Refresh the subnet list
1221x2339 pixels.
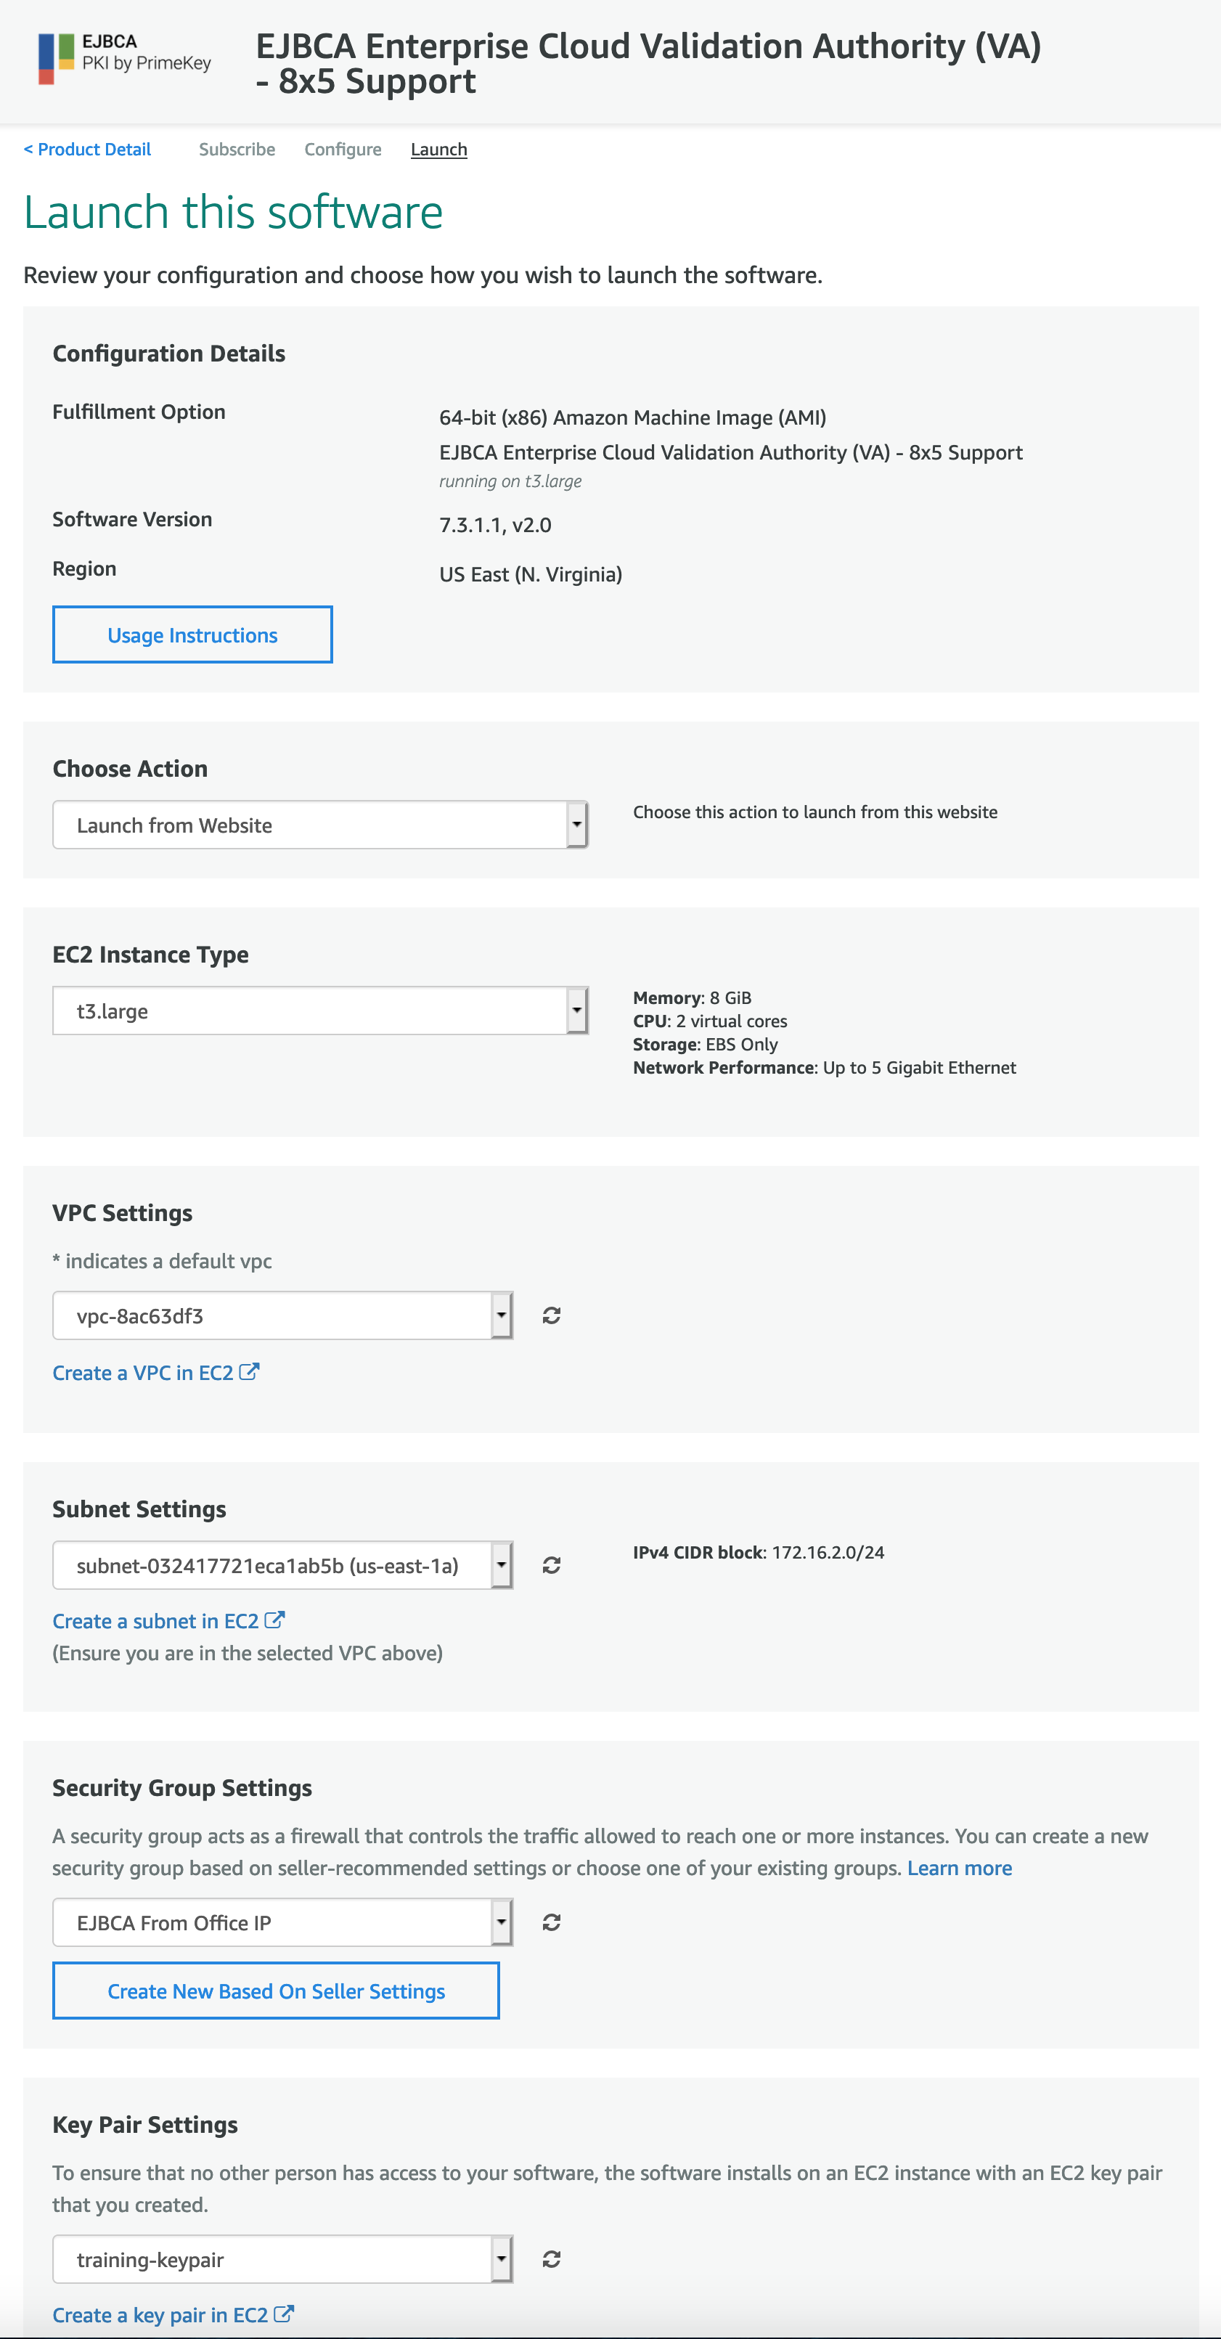pos(551,1565)
